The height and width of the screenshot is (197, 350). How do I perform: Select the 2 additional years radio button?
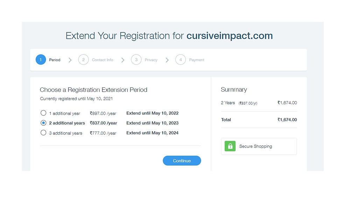(43, 123)
